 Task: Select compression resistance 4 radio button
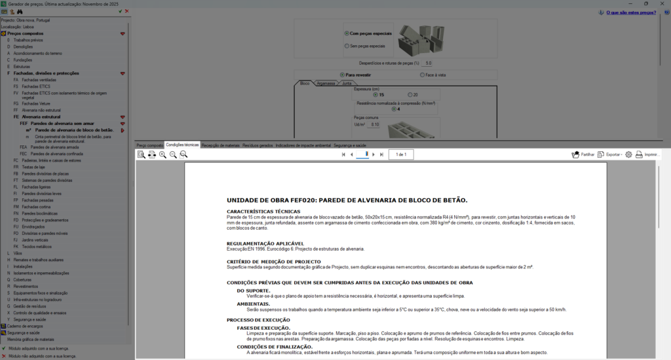pos(394,109)
